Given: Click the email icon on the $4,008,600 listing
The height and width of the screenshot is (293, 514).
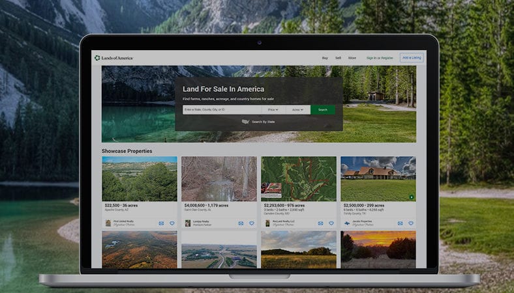Looking at the screenshot, I should tap(241, 223).
